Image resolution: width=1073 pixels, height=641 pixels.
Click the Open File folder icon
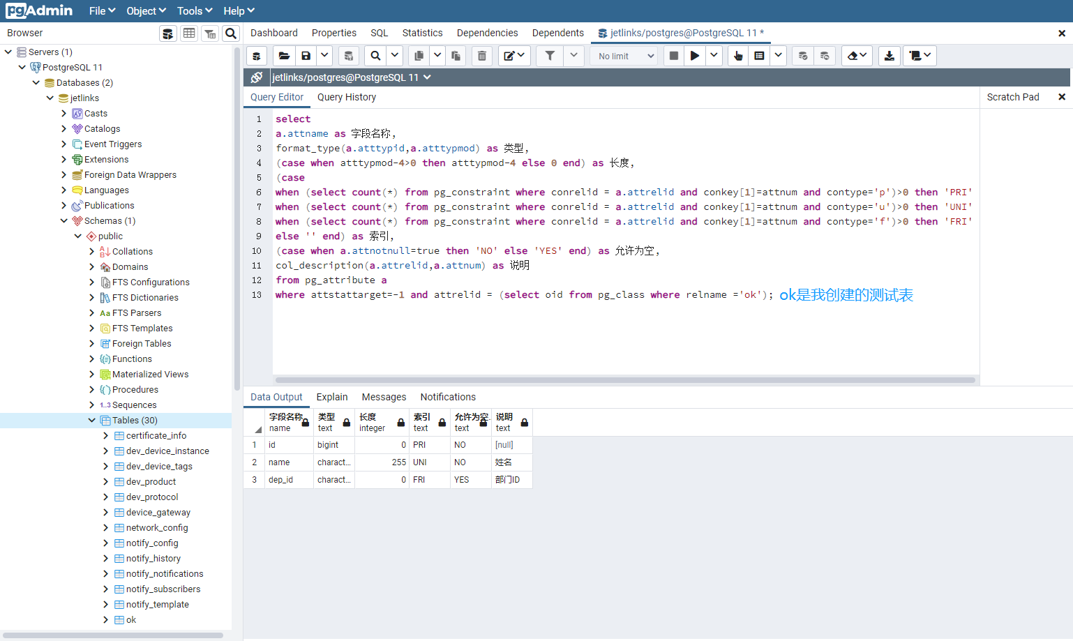284,56
